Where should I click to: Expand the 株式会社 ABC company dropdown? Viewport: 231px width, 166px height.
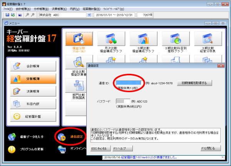pos(89,15)
